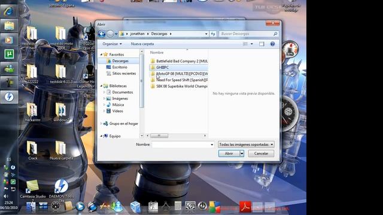383x215 pixels.
Task: Collapse the Bibliotecas tree group
Action: [101, 86]
